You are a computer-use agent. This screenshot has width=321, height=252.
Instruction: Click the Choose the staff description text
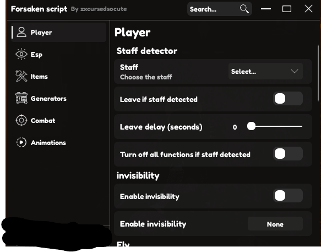click(x=146, y=77)
